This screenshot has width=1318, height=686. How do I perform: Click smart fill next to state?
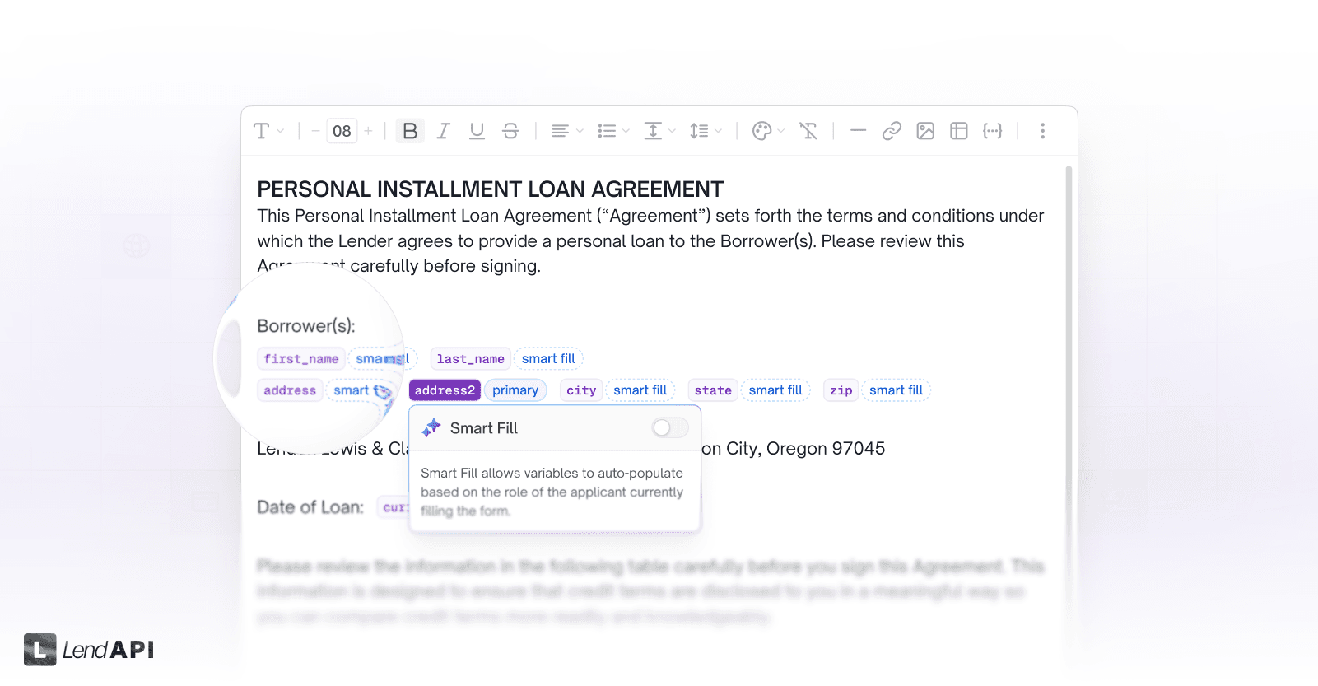click(775, 390)
